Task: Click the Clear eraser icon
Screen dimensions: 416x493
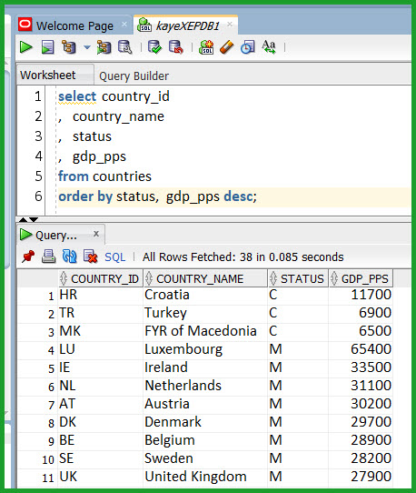Action: point(227,47)
